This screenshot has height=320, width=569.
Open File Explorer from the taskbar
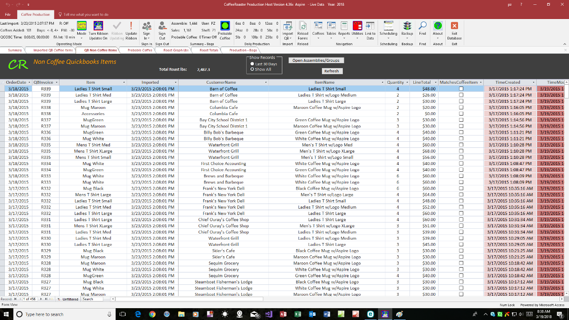pyautogui.click(x=181, y=314)
